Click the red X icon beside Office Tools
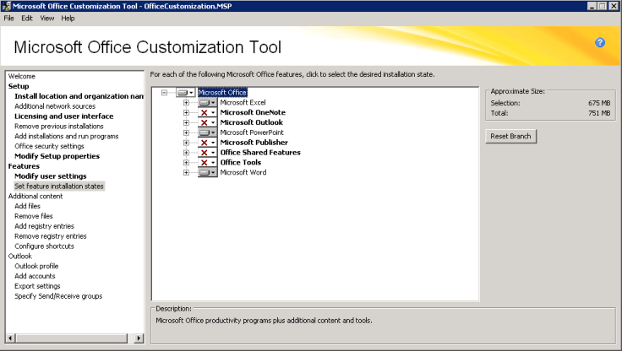 tap(205, 163)
